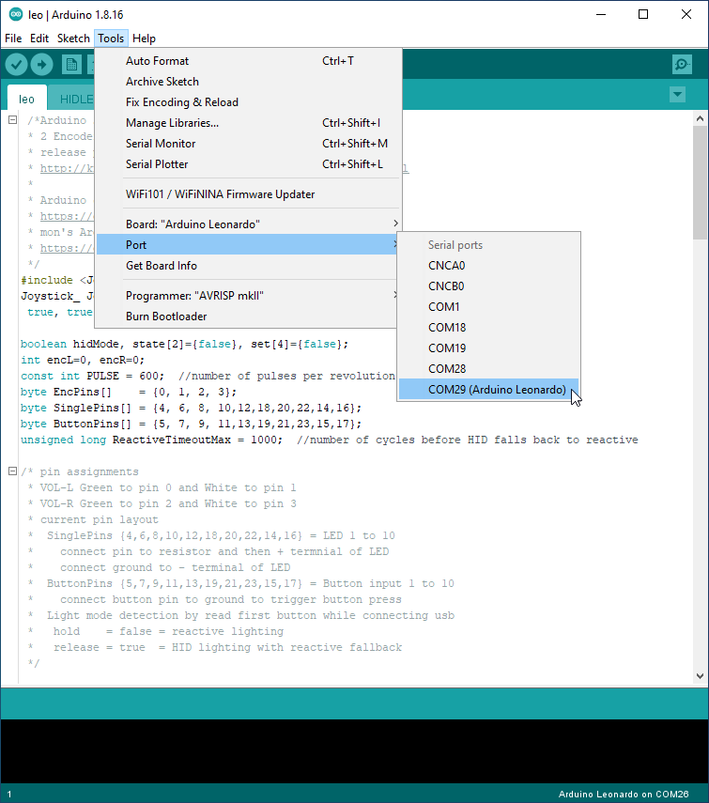Screen dimensions: 709x803
Task: Select serial port COM19
Action: [x=489, y=347]
